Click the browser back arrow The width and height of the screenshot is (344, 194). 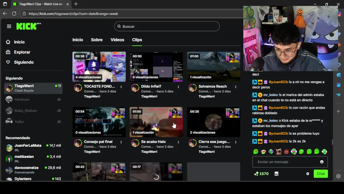[5, 13]
